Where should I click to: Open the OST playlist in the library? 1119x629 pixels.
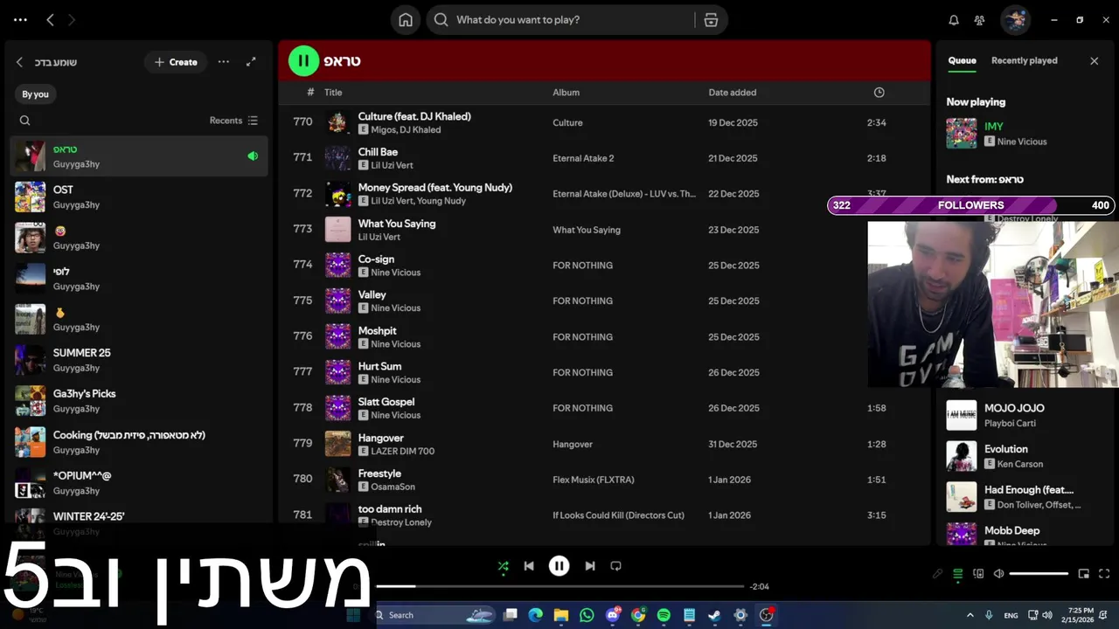(x=140, y=197)
